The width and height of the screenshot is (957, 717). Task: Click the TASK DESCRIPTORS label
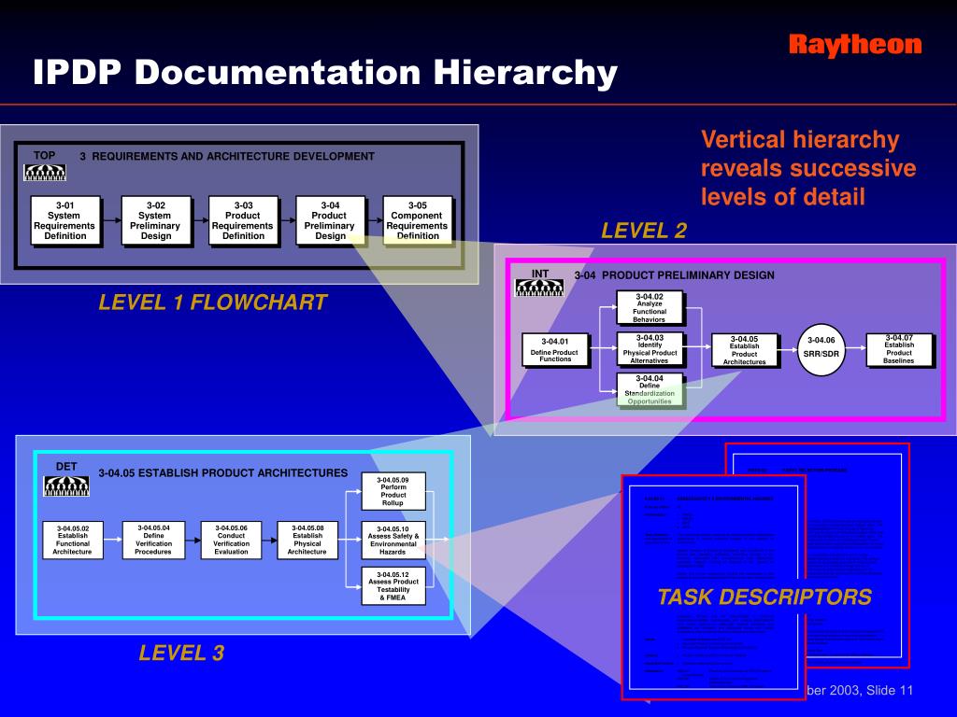pos(764,597)
